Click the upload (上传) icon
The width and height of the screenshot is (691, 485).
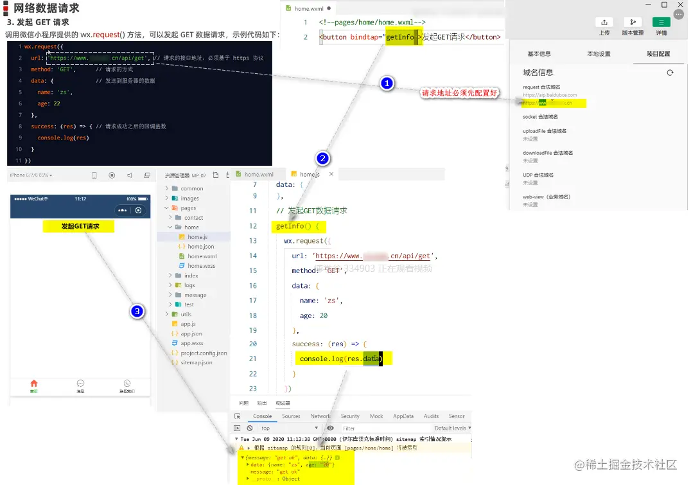click(x=604, y=22)
